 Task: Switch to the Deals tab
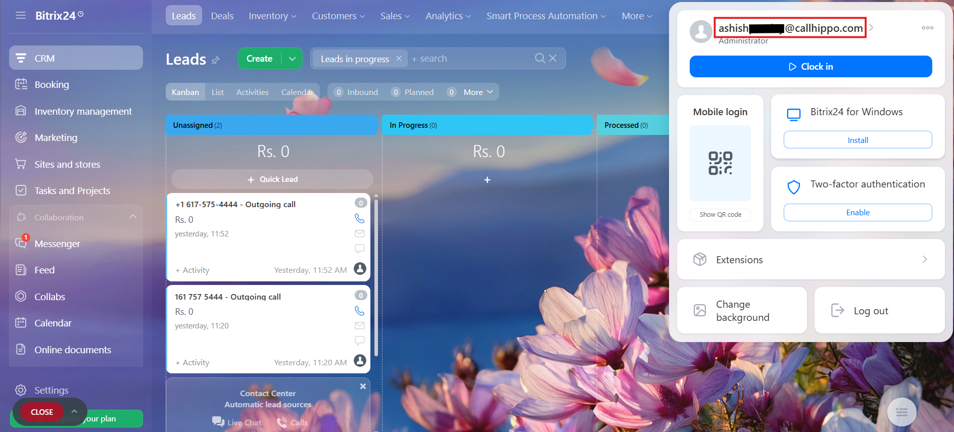click(x=222, y=16)
